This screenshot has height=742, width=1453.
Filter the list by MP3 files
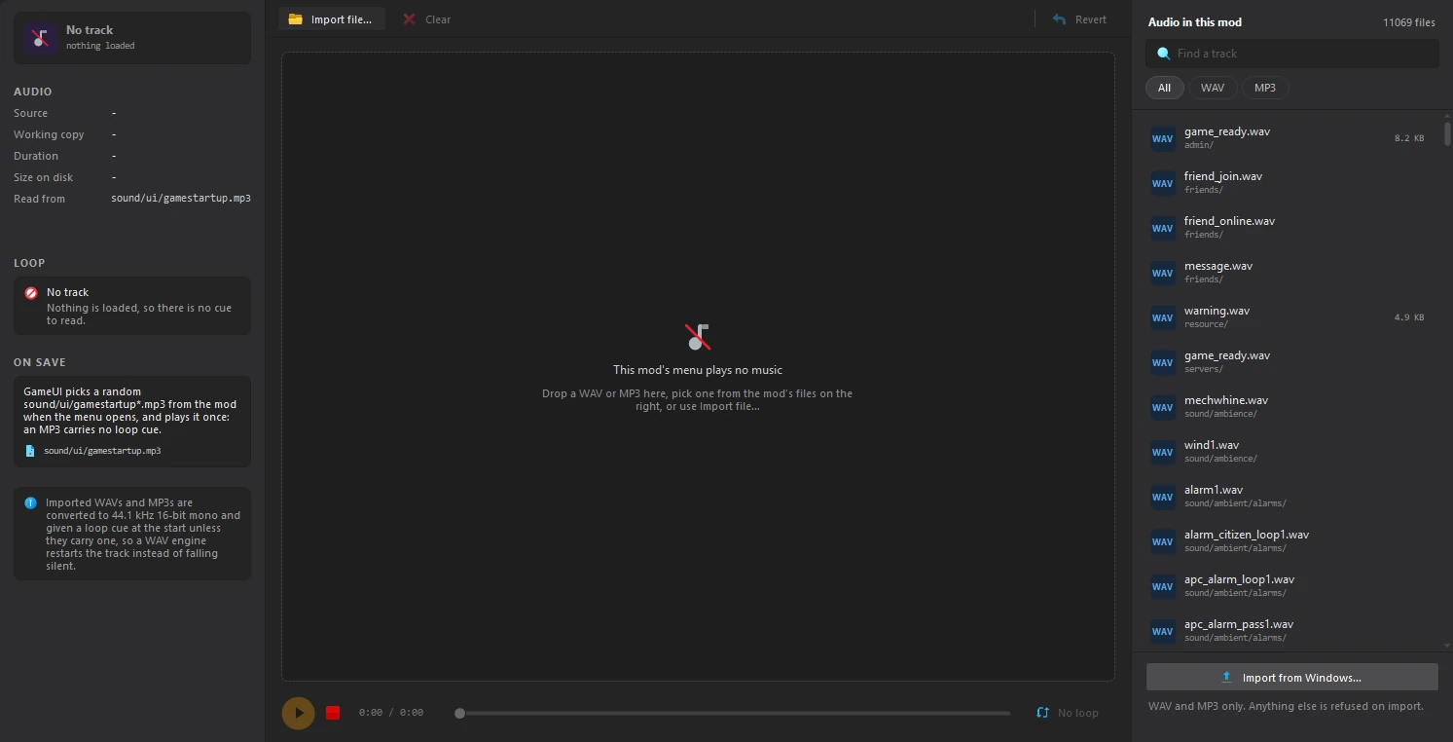tap(1265, 88)
